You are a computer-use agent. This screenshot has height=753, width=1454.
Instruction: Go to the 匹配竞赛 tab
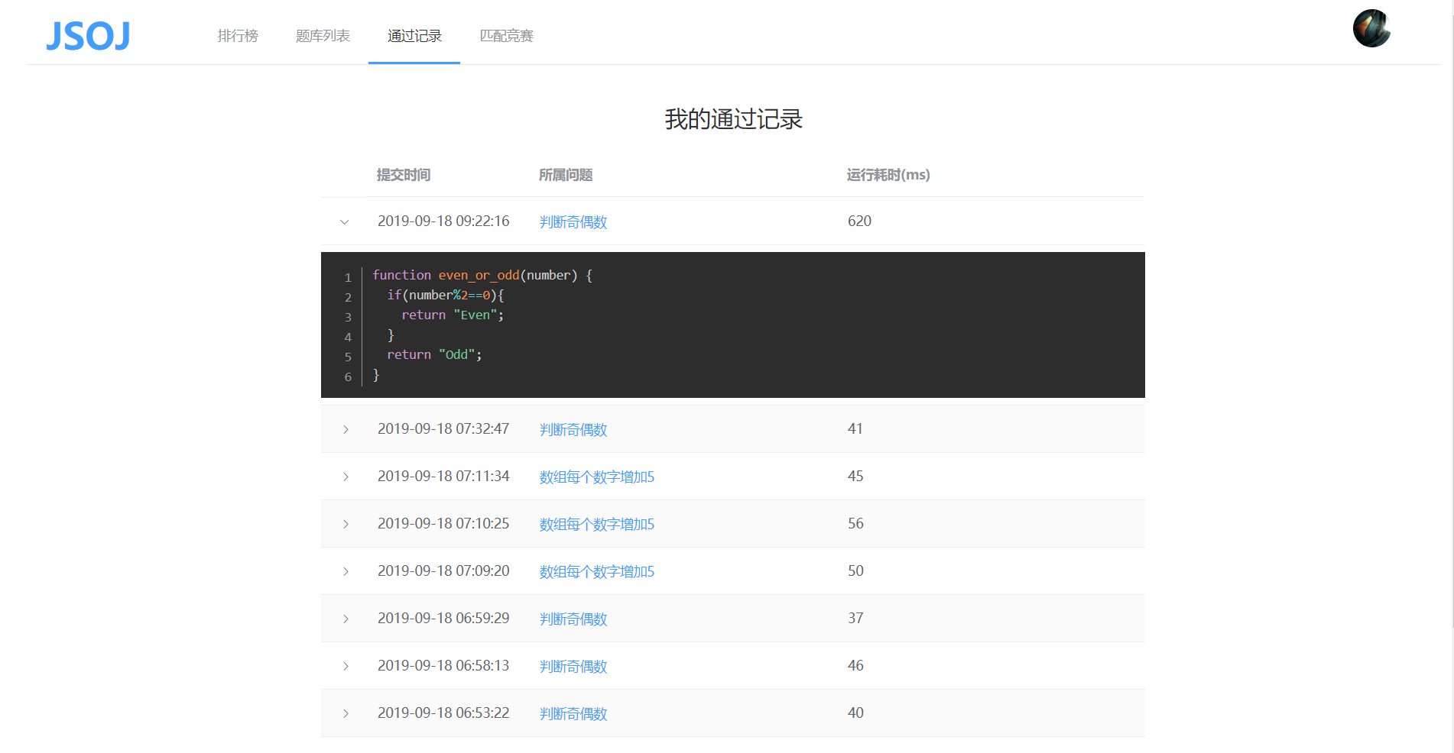[506, 36]
